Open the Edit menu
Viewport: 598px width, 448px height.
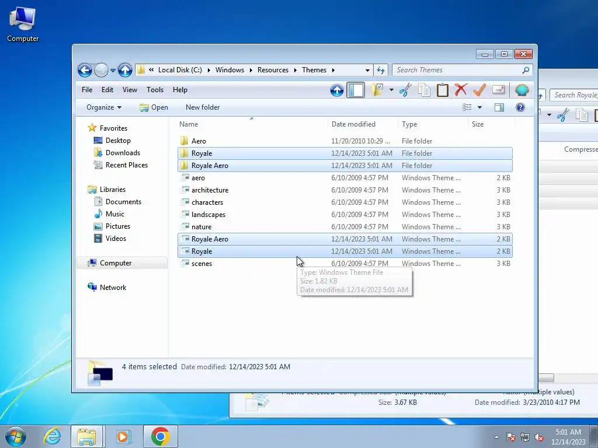coord(107,90)
